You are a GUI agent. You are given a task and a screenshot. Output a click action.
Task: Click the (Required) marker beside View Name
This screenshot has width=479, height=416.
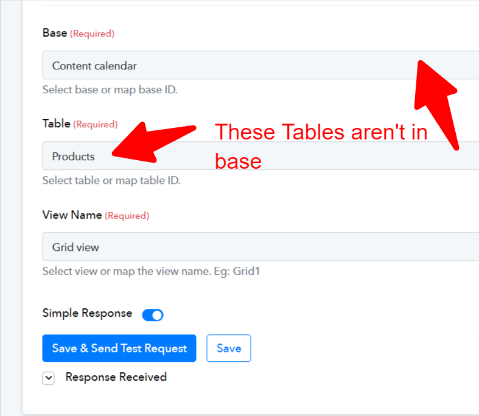click(x=127, y=216)
